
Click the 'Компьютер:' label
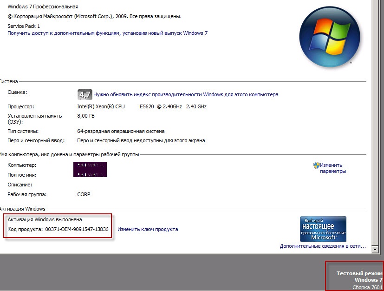point(22,165)
